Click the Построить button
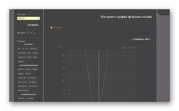179x111 pixels. [33, 25]
